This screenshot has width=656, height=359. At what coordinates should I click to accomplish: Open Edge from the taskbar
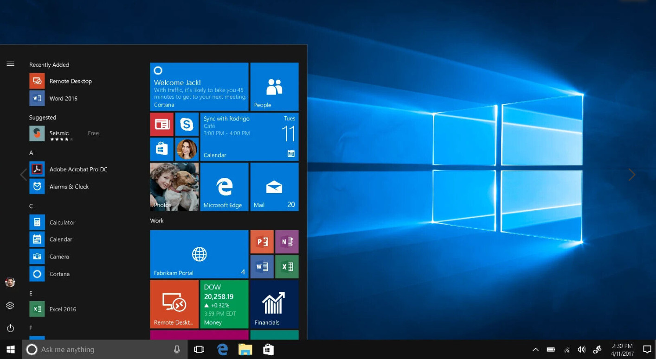(x=223, y=349)
